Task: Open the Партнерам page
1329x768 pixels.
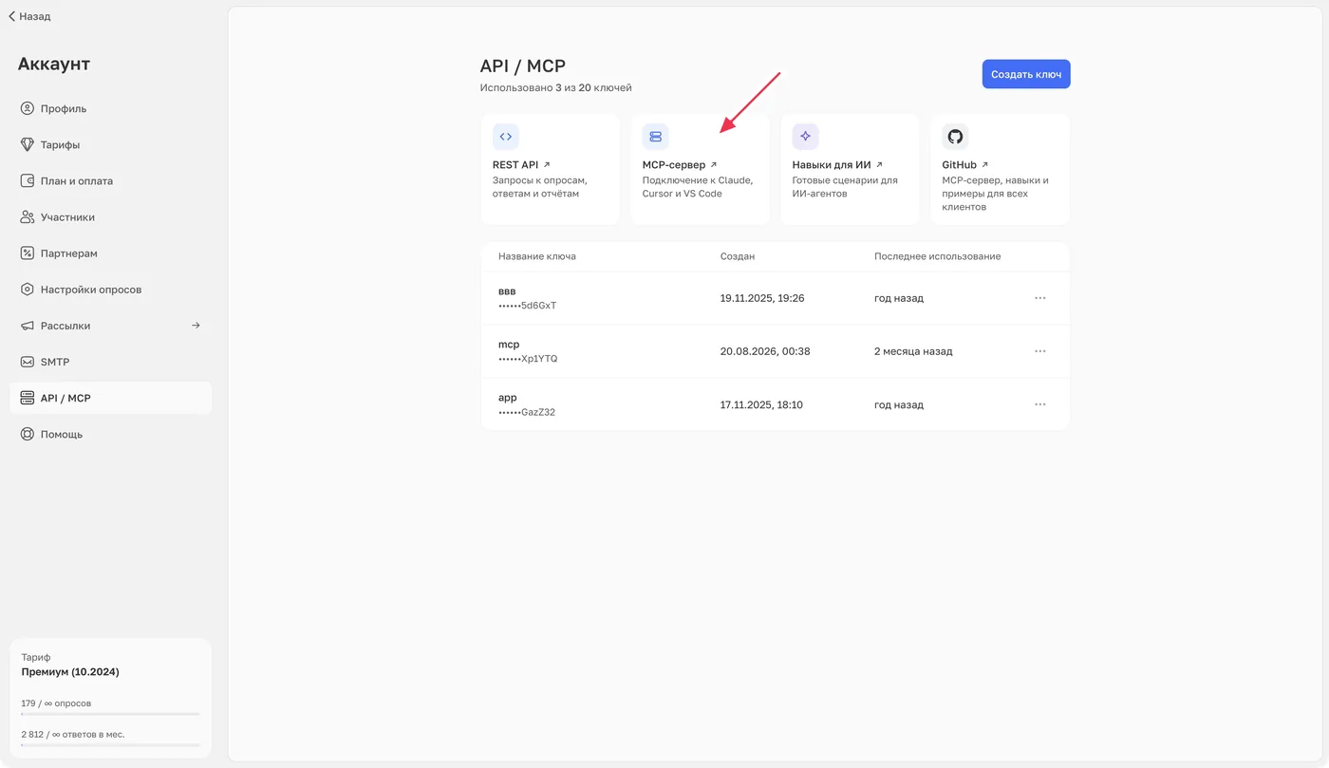Action: pos(111,253)
